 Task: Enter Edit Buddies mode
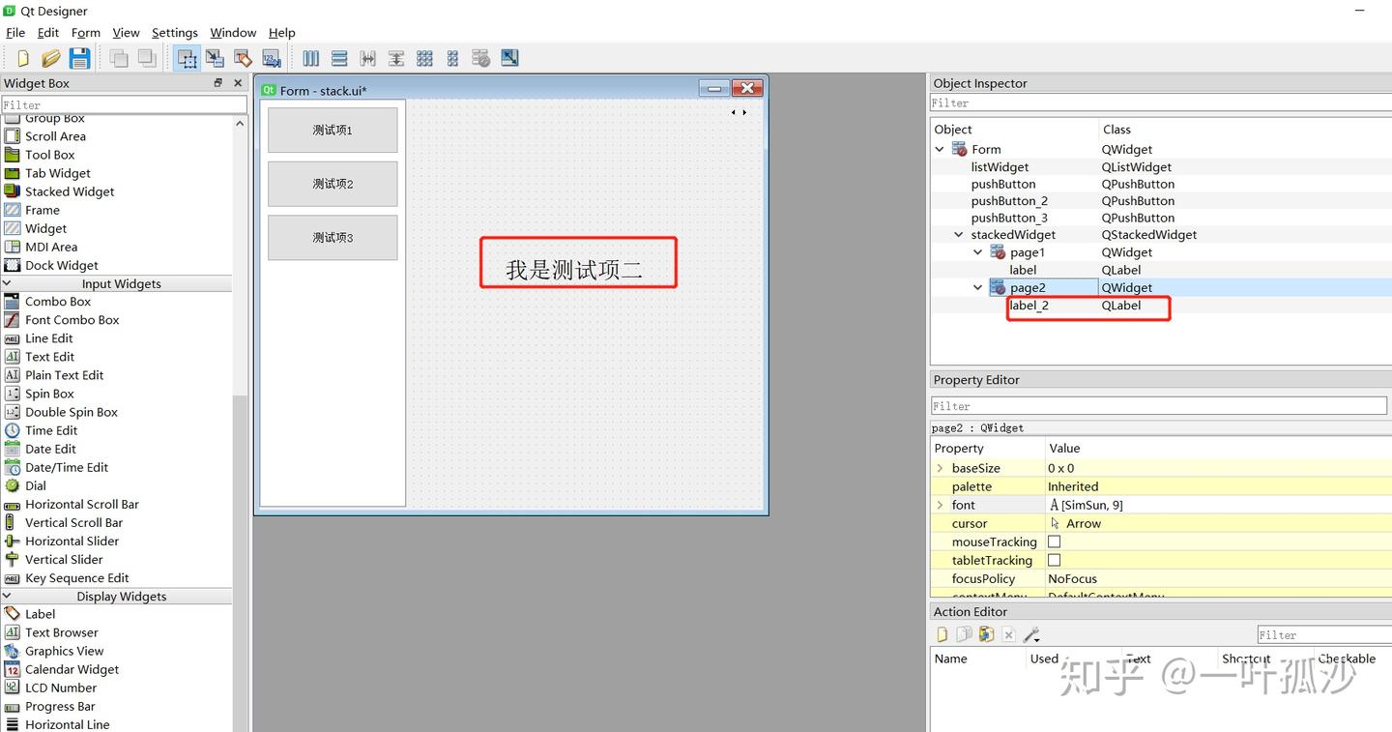point(243,58)
